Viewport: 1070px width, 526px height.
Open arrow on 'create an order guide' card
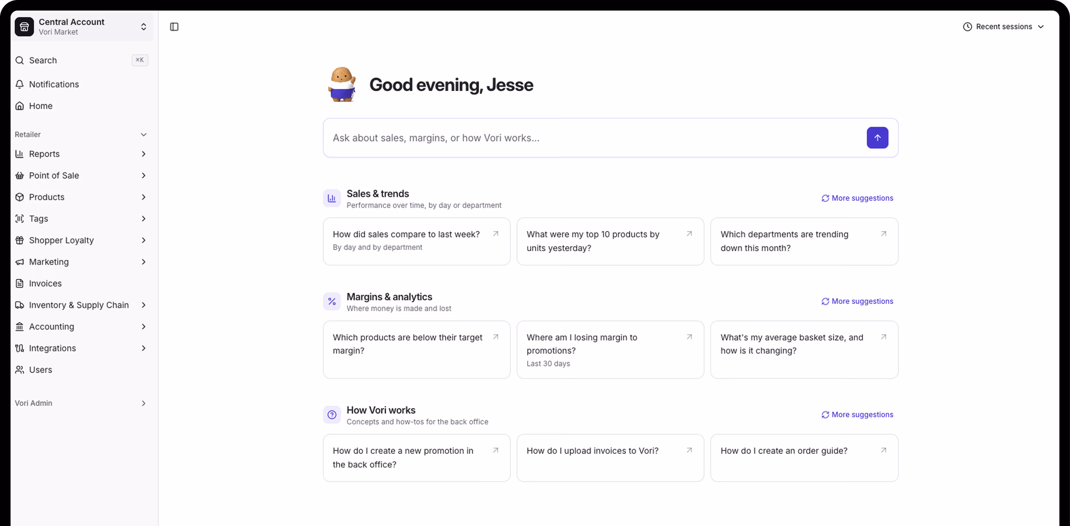884,450
